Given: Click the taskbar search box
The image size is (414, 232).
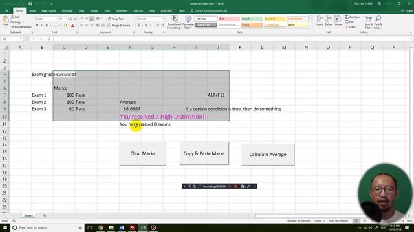Looking at the screenshot, I should pos(47,227).
